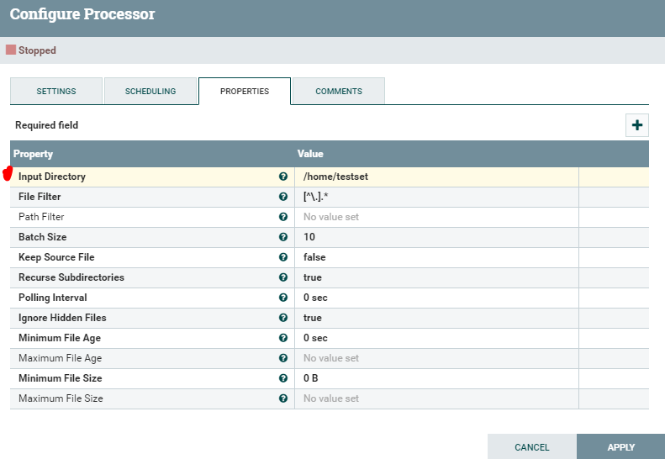
Task: Open help icon for Path Filter
Action: tap(283, 217)
